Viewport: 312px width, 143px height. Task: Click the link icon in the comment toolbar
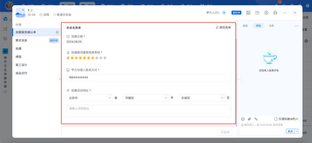coord(256,119)
